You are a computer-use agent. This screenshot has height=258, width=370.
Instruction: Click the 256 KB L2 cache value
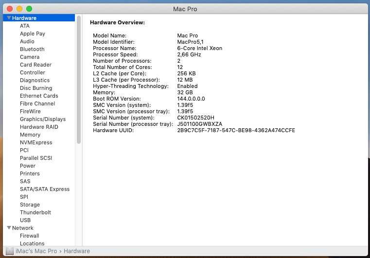coord(186,73)
